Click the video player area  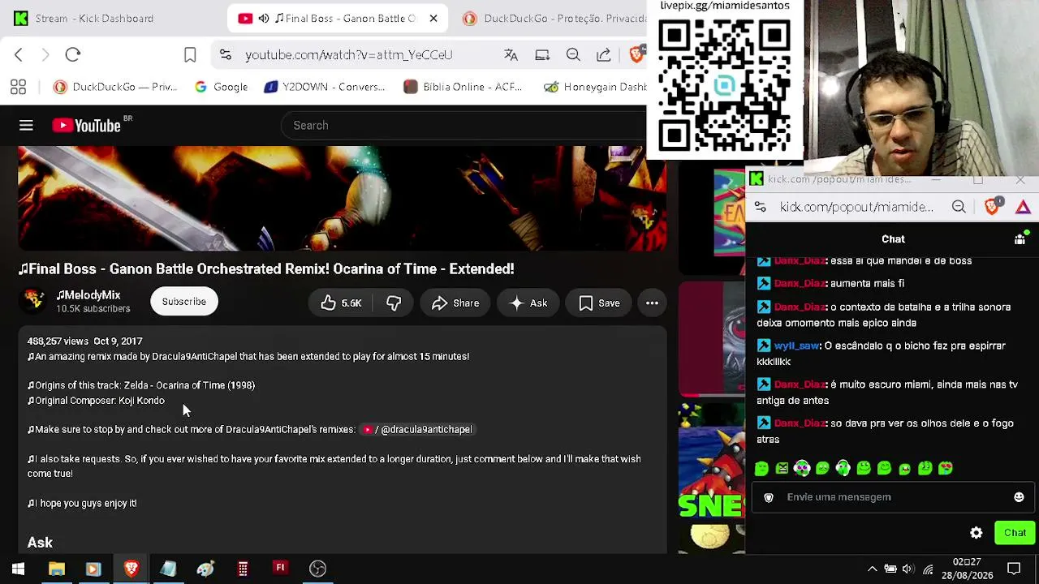pyautogui.click(x=343, y=199)
